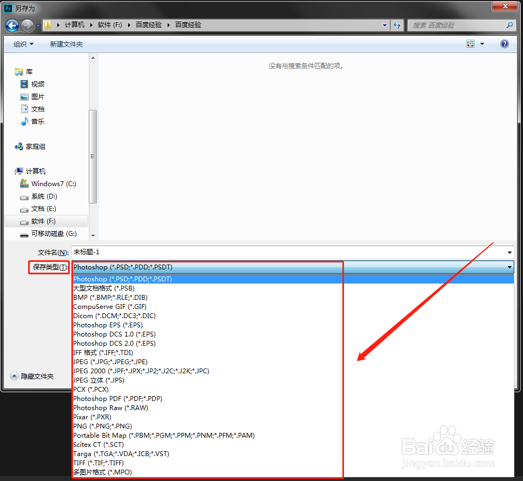Select Photoshop Raw (*.RAW) format

coord(293,407)
